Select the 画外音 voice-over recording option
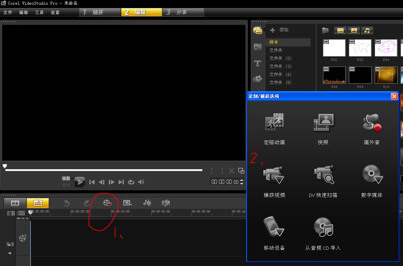The height and width of the screenshot is (266, 403). 372,129
